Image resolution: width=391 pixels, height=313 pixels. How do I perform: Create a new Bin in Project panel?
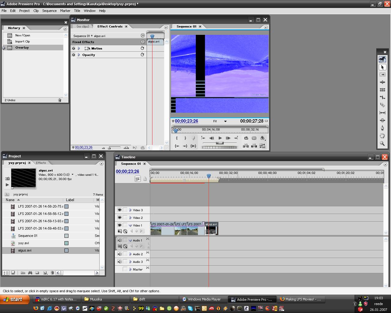37,273
